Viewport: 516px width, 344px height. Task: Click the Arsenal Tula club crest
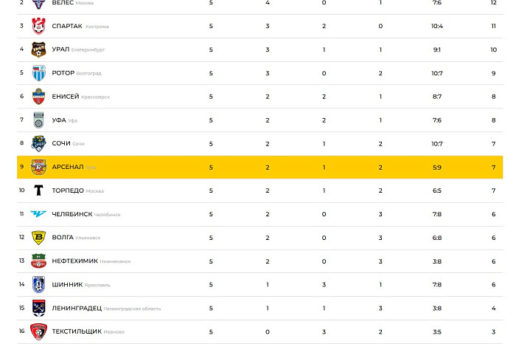click(x=38, y=167)
